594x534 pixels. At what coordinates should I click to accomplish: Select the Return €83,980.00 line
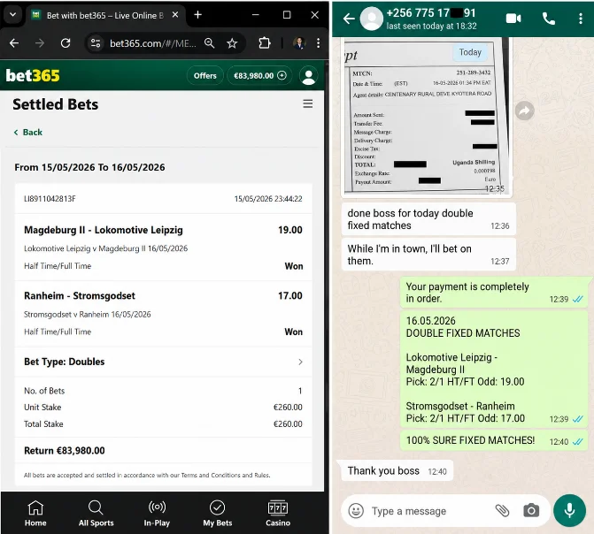(65, 450)
